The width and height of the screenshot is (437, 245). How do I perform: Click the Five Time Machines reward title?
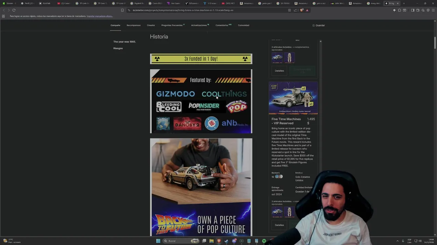286,121
